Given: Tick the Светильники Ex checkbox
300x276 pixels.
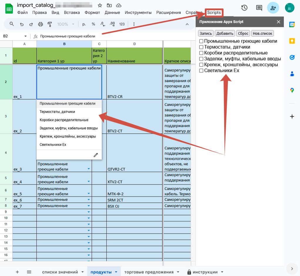Looking at the screenshot, I should point(201,71).
